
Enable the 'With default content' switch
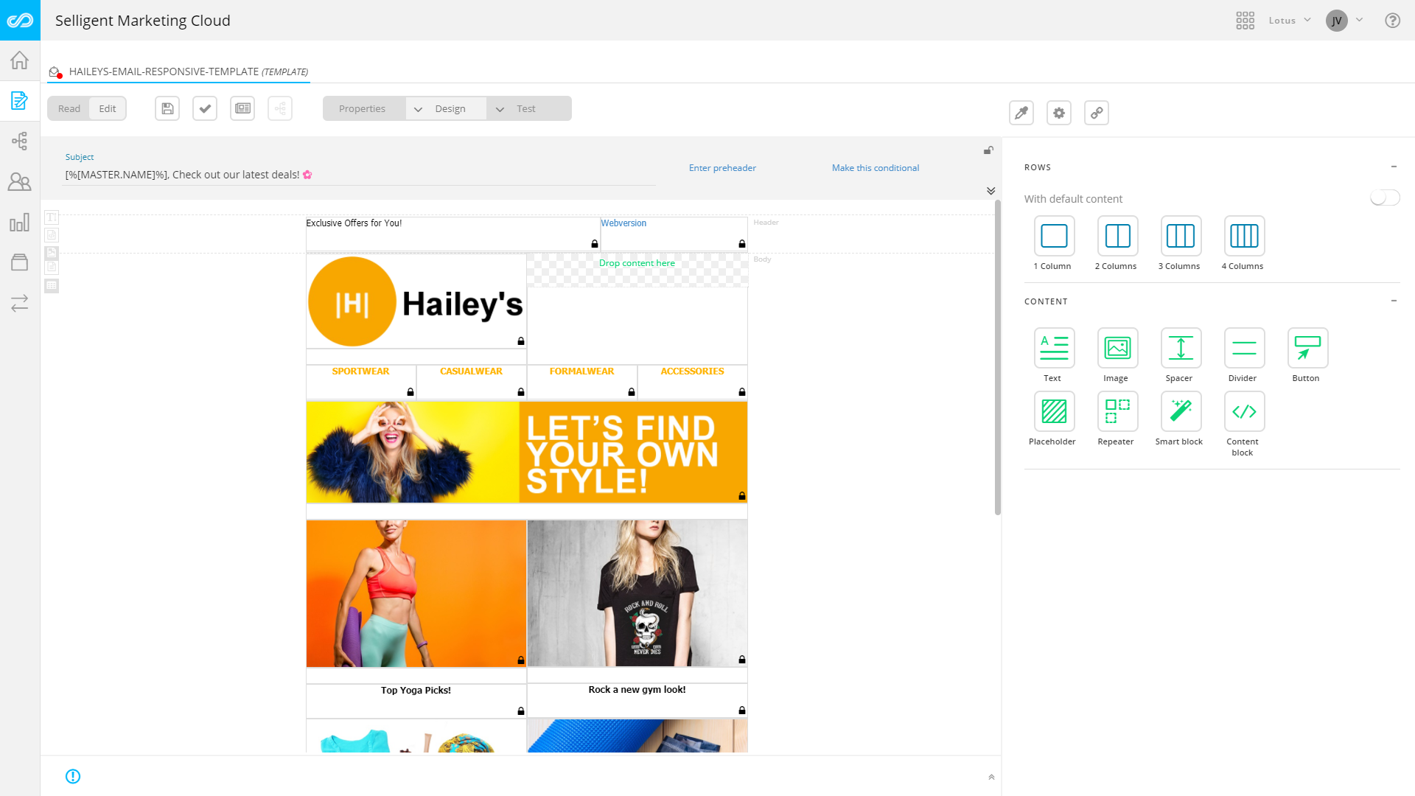[x=1384, y=198]
